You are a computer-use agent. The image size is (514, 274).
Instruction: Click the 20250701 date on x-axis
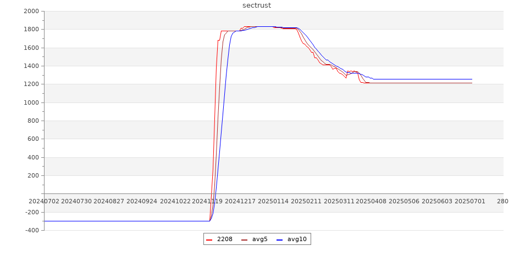[469, 201]
